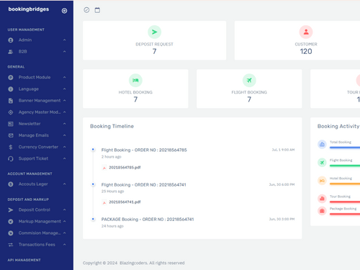This screenshot has width=360, height=270.
Task: Click the Deposit Control arrow icon
Action: pos(11,210)
